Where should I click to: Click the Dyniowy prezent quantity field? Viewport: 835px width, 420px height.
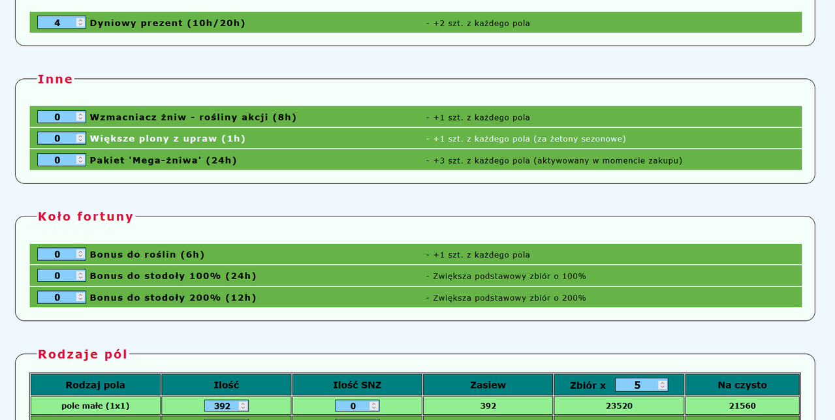tap(61, 22)
